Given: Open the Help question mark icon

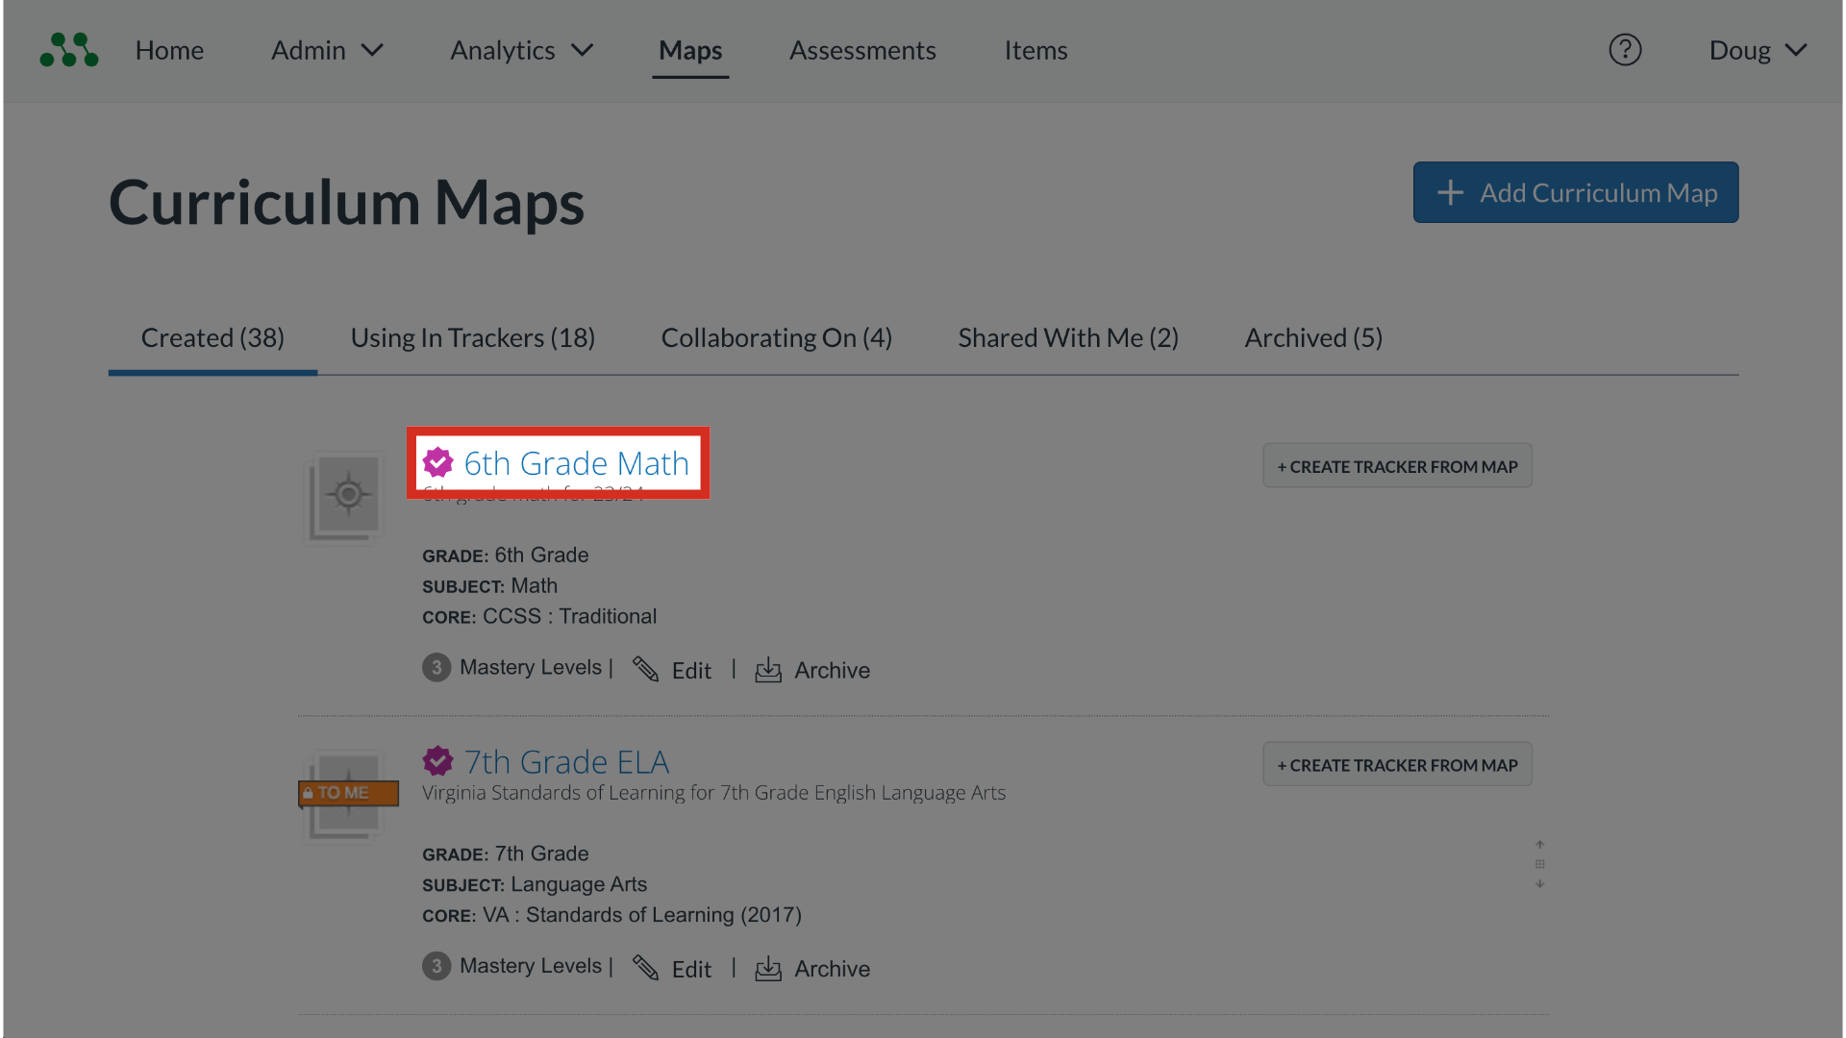Looking at the screenshot, I should (1625, 50).
